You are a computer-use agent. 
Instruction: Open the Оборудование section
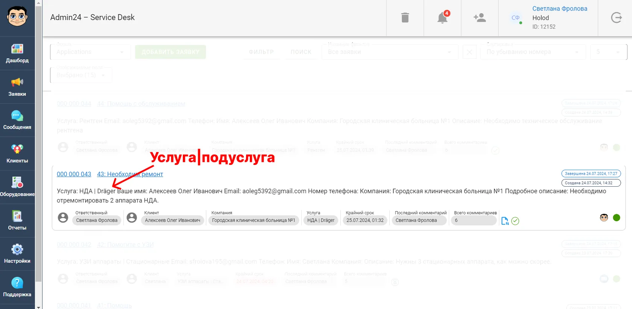pyautogui.click(x=17, y=187)
